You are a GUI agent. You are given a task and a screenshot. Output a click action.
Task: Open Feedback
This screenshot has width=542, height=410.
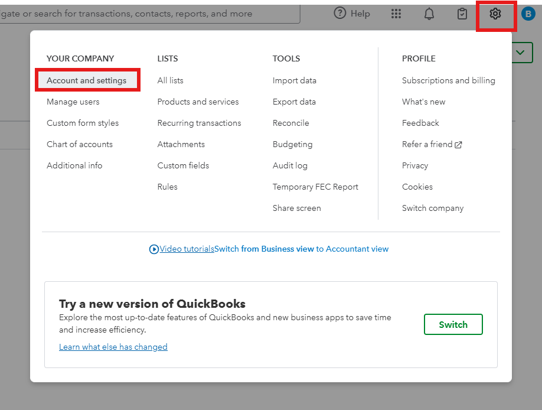click(x=420, y=123)
